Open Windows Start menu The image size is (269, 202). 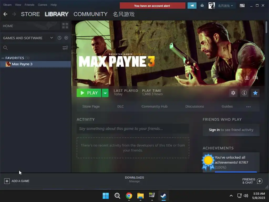(106, 196)
